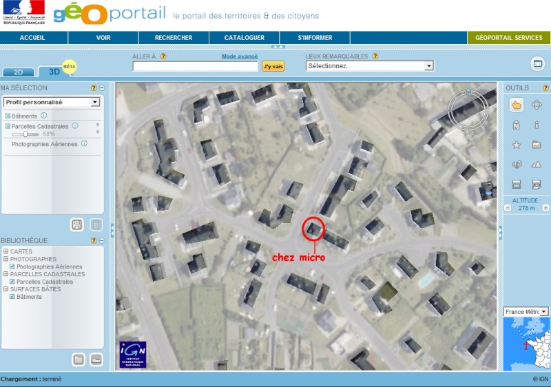Viewport: 551px width, 387px height.
Task: Click the géoportail logo
Action: 110,14
